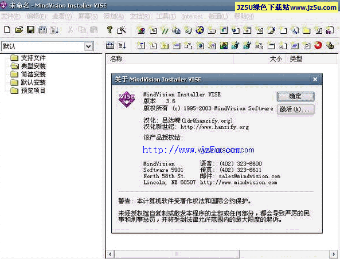The width and height of the screenshot is (340, 259).
Task: Click the plain yellow folder toolbar icon
Action: [x=306, y=30]
